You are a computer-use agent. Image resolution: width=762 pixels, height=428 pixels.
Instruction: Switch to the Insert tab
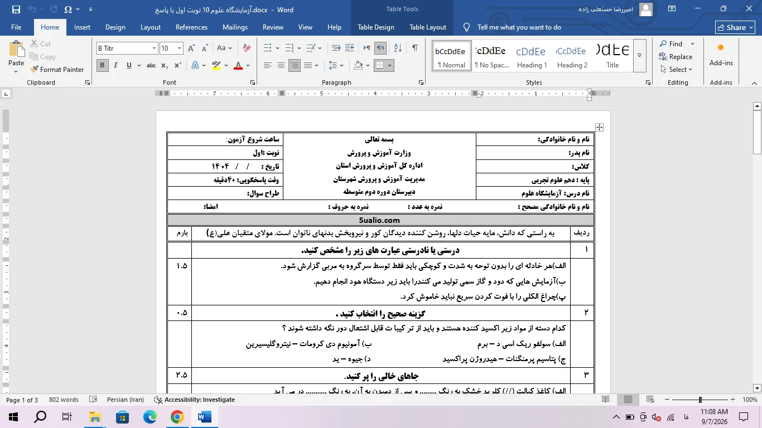(82, 27)
